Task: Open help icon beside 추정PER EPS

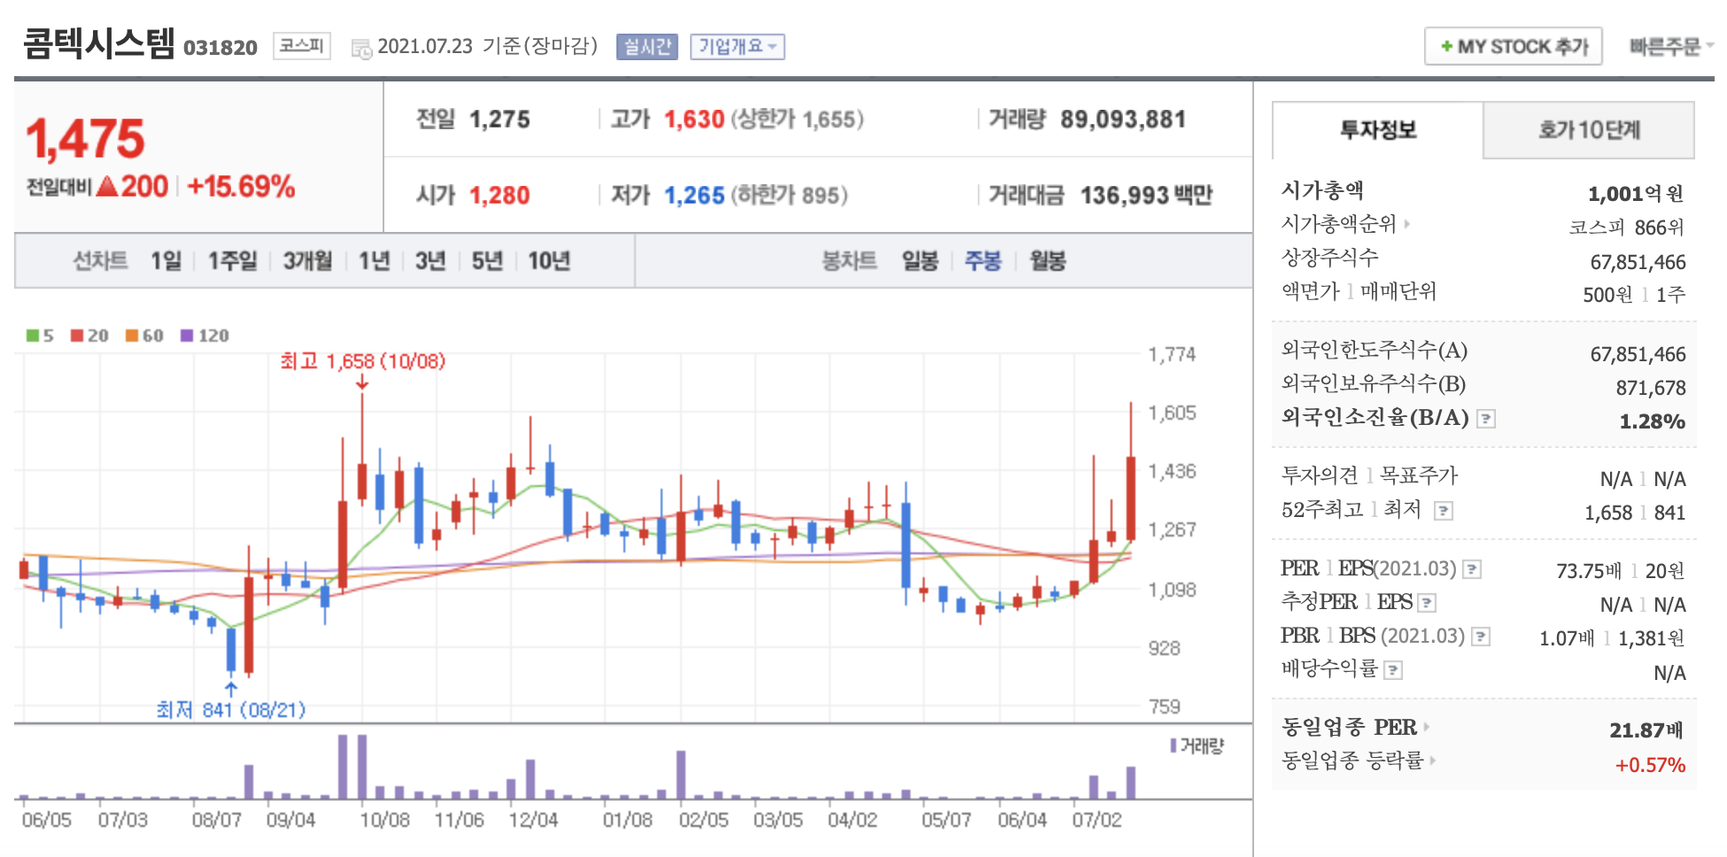Action: tap(1427, 603)
